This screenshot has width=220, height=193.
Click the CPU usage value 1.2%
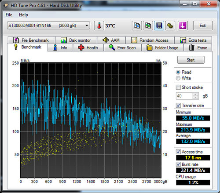[193, 182]
